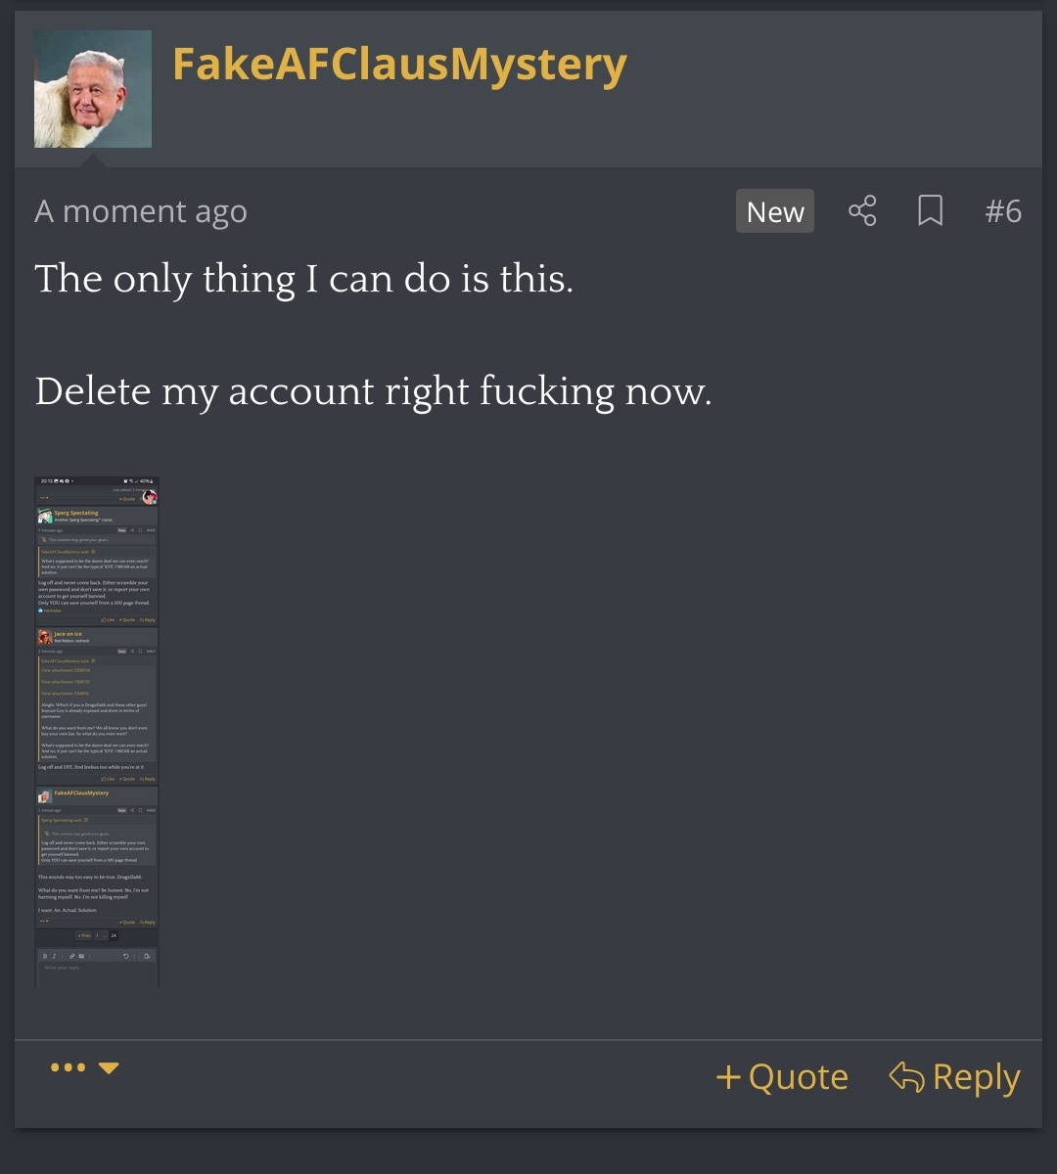Click the sentence 'The only thing I can do is this.'
The width and height of the screenshot is (1057, 1174).
[303, 280]
